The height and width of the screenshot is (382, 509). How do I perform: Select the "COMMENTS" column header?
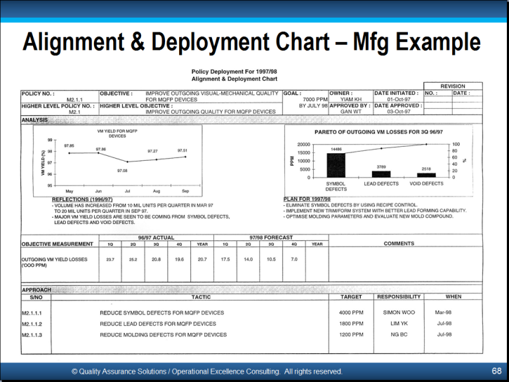click(x=399, y=244)
